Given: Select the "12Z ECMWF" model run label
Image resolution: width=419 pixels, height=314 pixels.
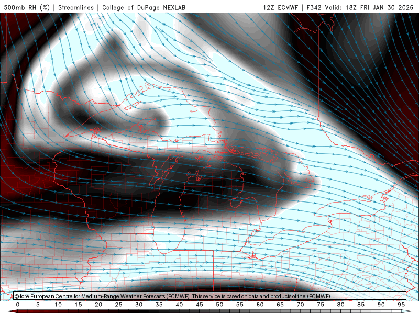Looking at the screenshot, I should coord(280,7).
